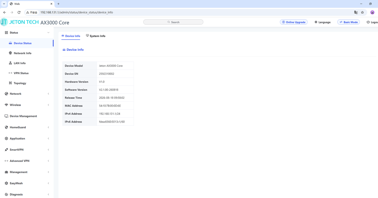Click the browser translate page icon
This screenshot has height=198, width=378.
click(356, 12)
